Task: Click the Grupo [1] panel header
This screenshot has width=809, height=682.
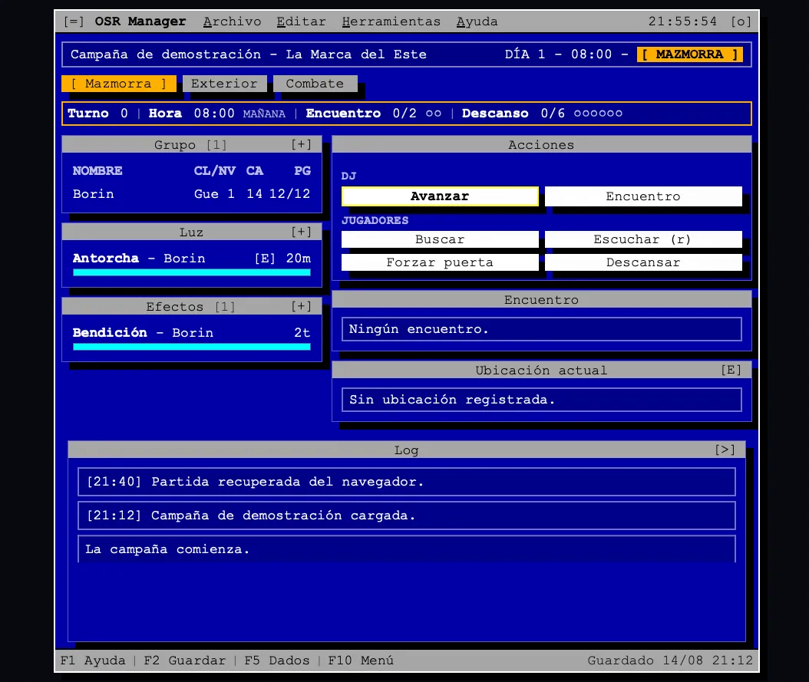Action: click(x=192, y=144)
